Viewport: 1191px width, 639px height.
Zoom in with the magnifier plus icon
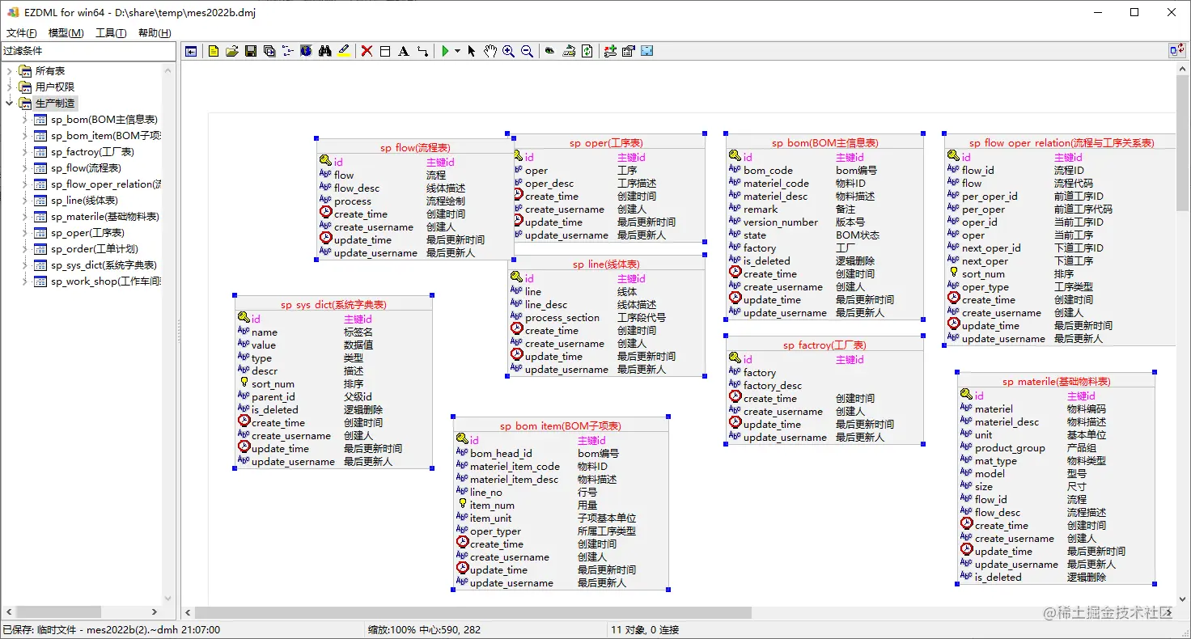[x=507, y=51]
